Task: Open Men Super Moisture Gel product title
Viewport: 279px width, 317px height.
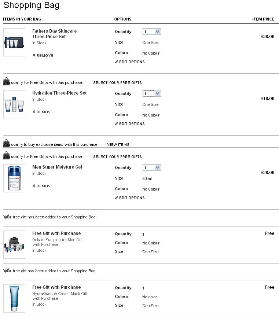Action: 57,167
